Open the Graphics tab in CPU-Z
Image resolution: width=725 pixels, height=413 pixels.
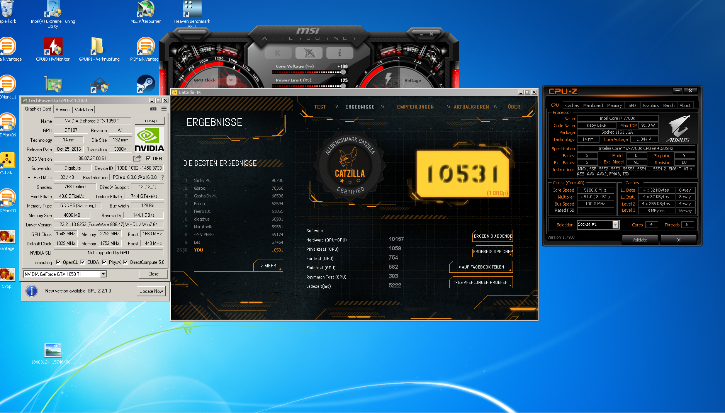coord(650,105)
